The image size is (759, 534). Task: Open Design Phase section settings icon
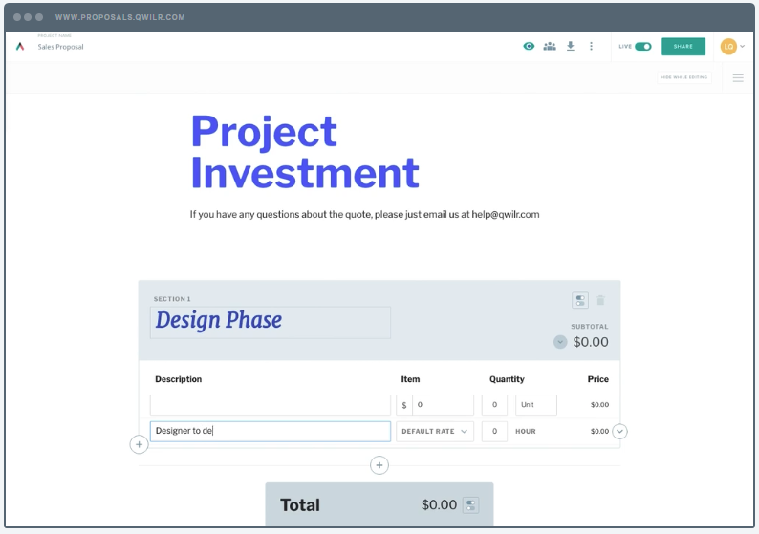tap(580, 300)
